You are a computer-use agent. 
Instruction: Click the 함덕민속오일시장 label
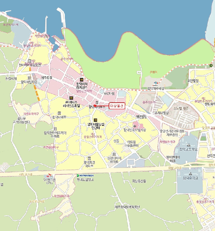tap(135, 130)
